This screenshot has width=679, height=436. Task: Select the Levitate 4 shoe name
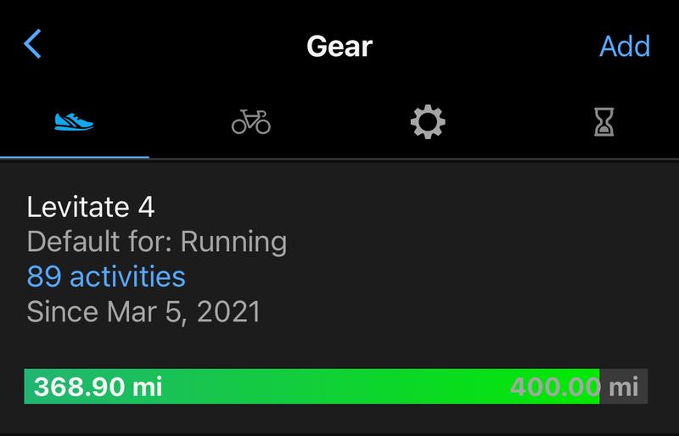coord(91,206)
